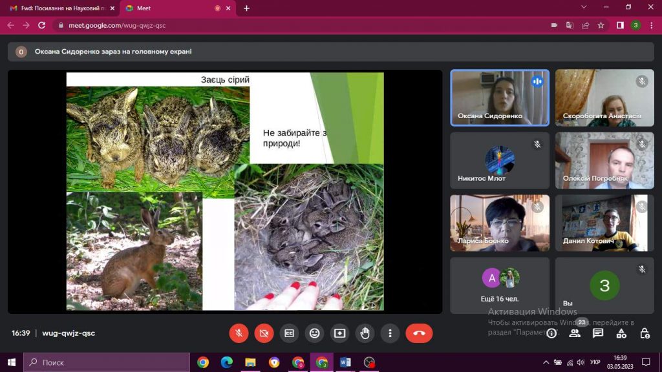Click the 'wug-qwjz-qsc' meeting code

pos(69,333)
